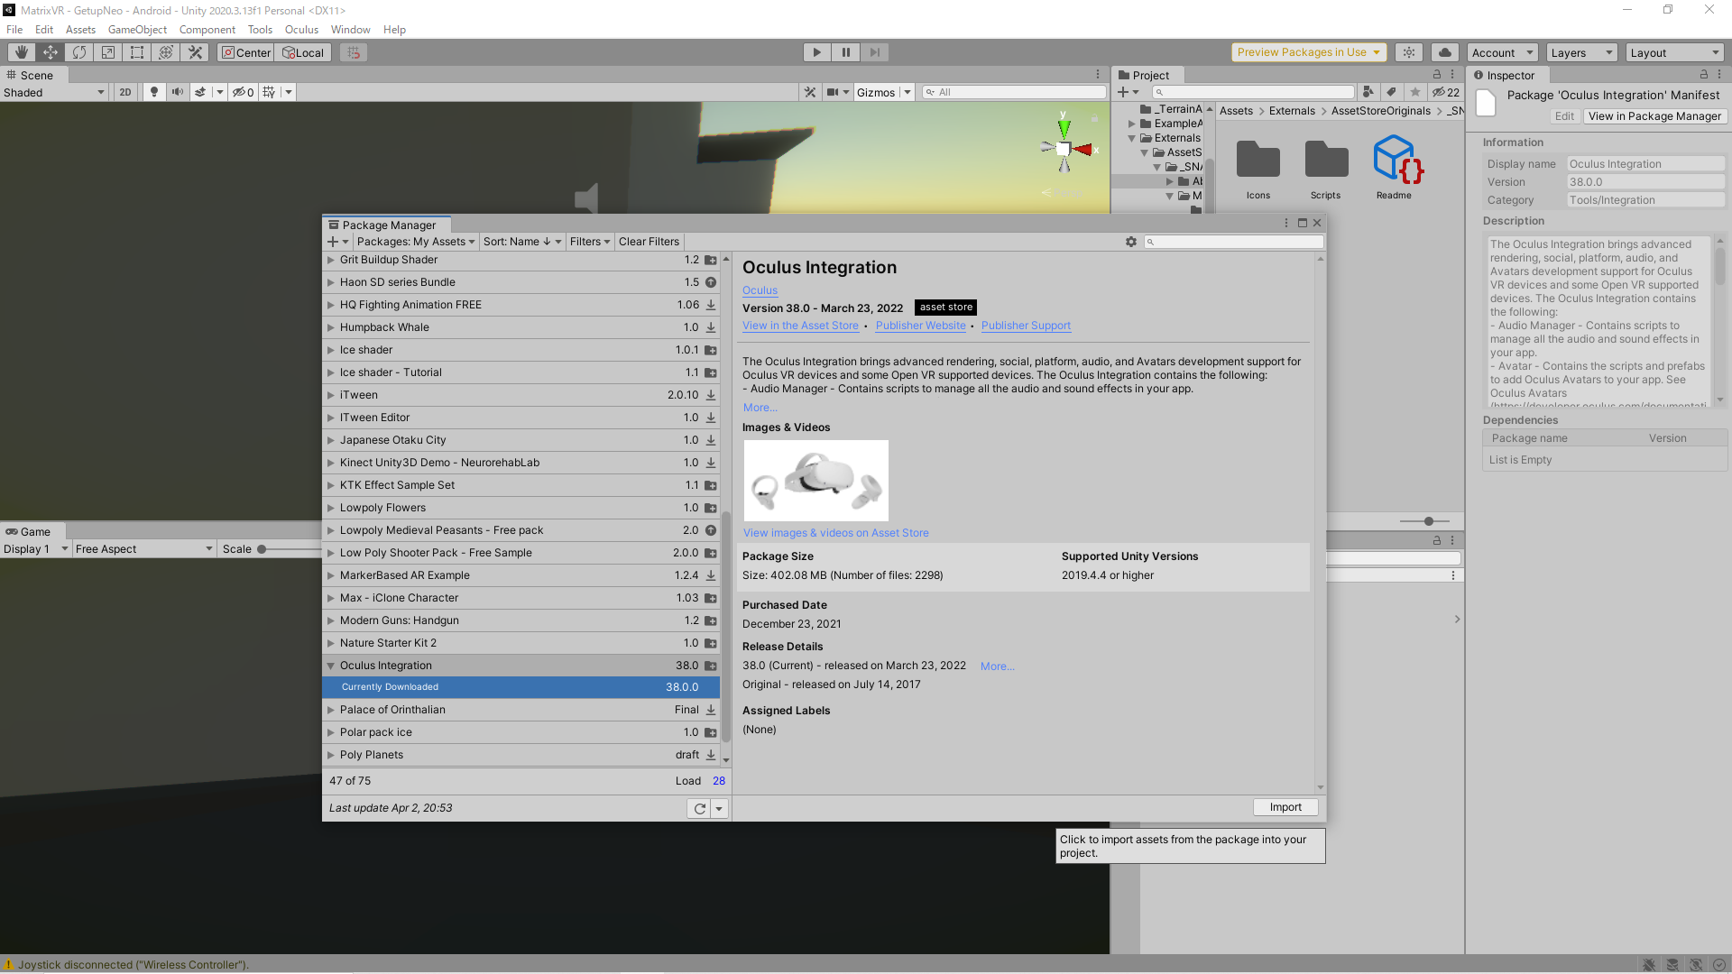The image size is (1732, 974).
Task: Open the Oculus menu in the menu bar
Action: [x=301, y=29]
